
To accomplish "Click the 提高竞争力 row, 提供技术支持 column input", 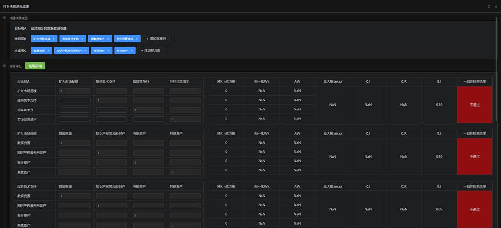I will [x=112, y=110].
